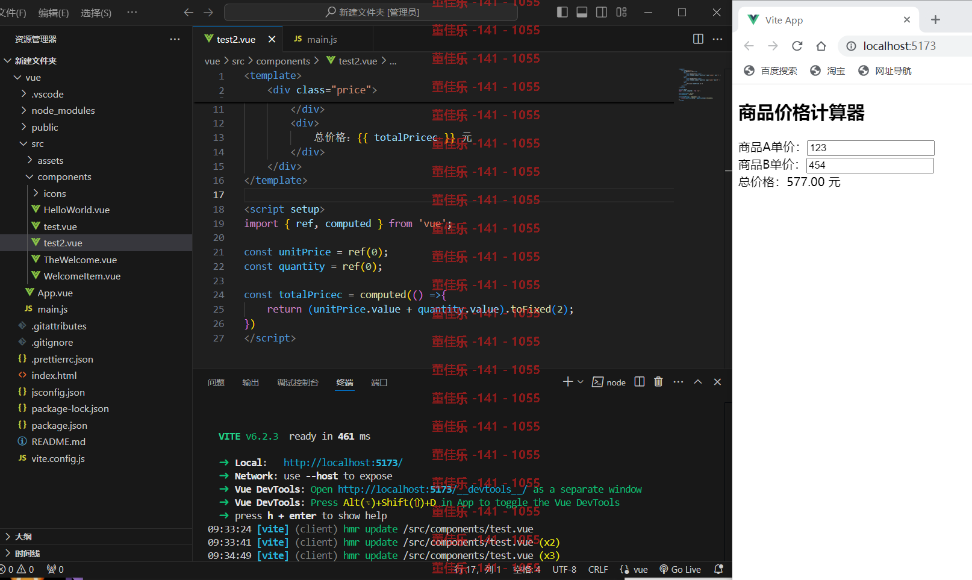Open main.js in explorer tree

96,310
